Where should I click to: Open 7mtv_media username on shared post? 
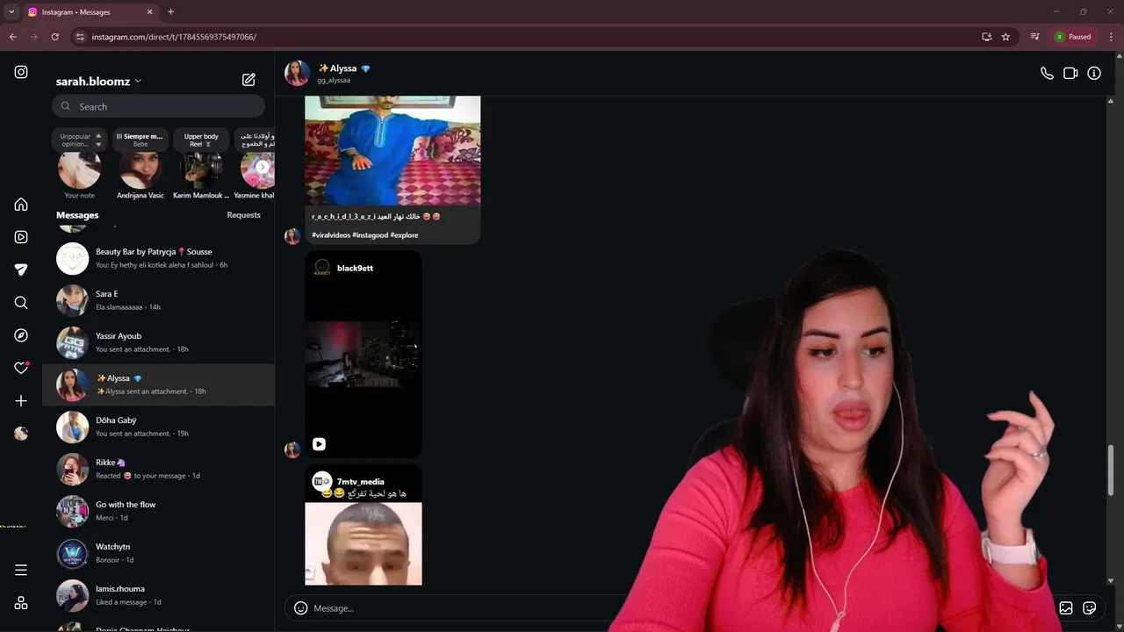360,482
